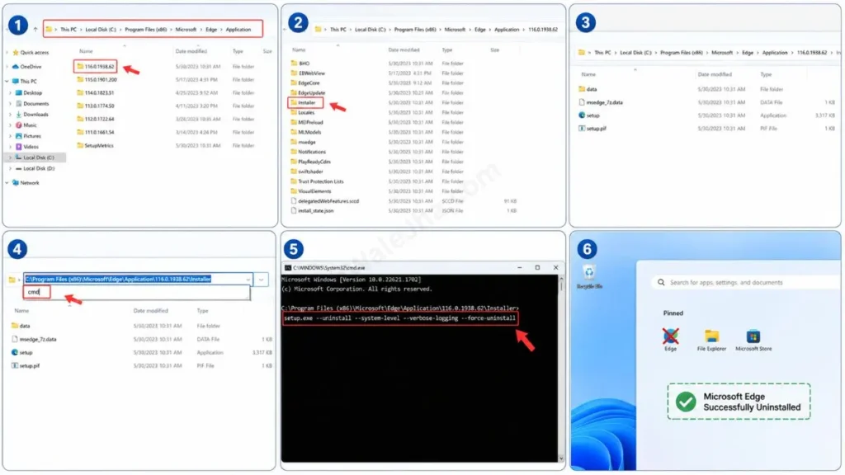Expand the OneDrive tree chevron
This screenshot has height=475, width=845.
click(7, 67)
